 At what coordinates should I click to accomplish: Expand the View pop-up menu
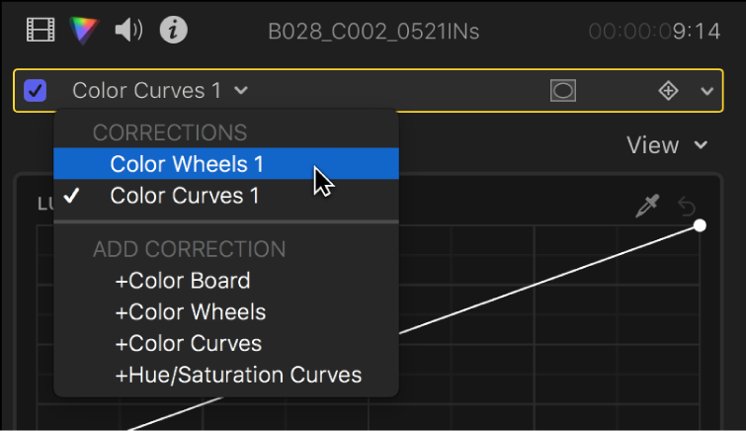[667, 145]
